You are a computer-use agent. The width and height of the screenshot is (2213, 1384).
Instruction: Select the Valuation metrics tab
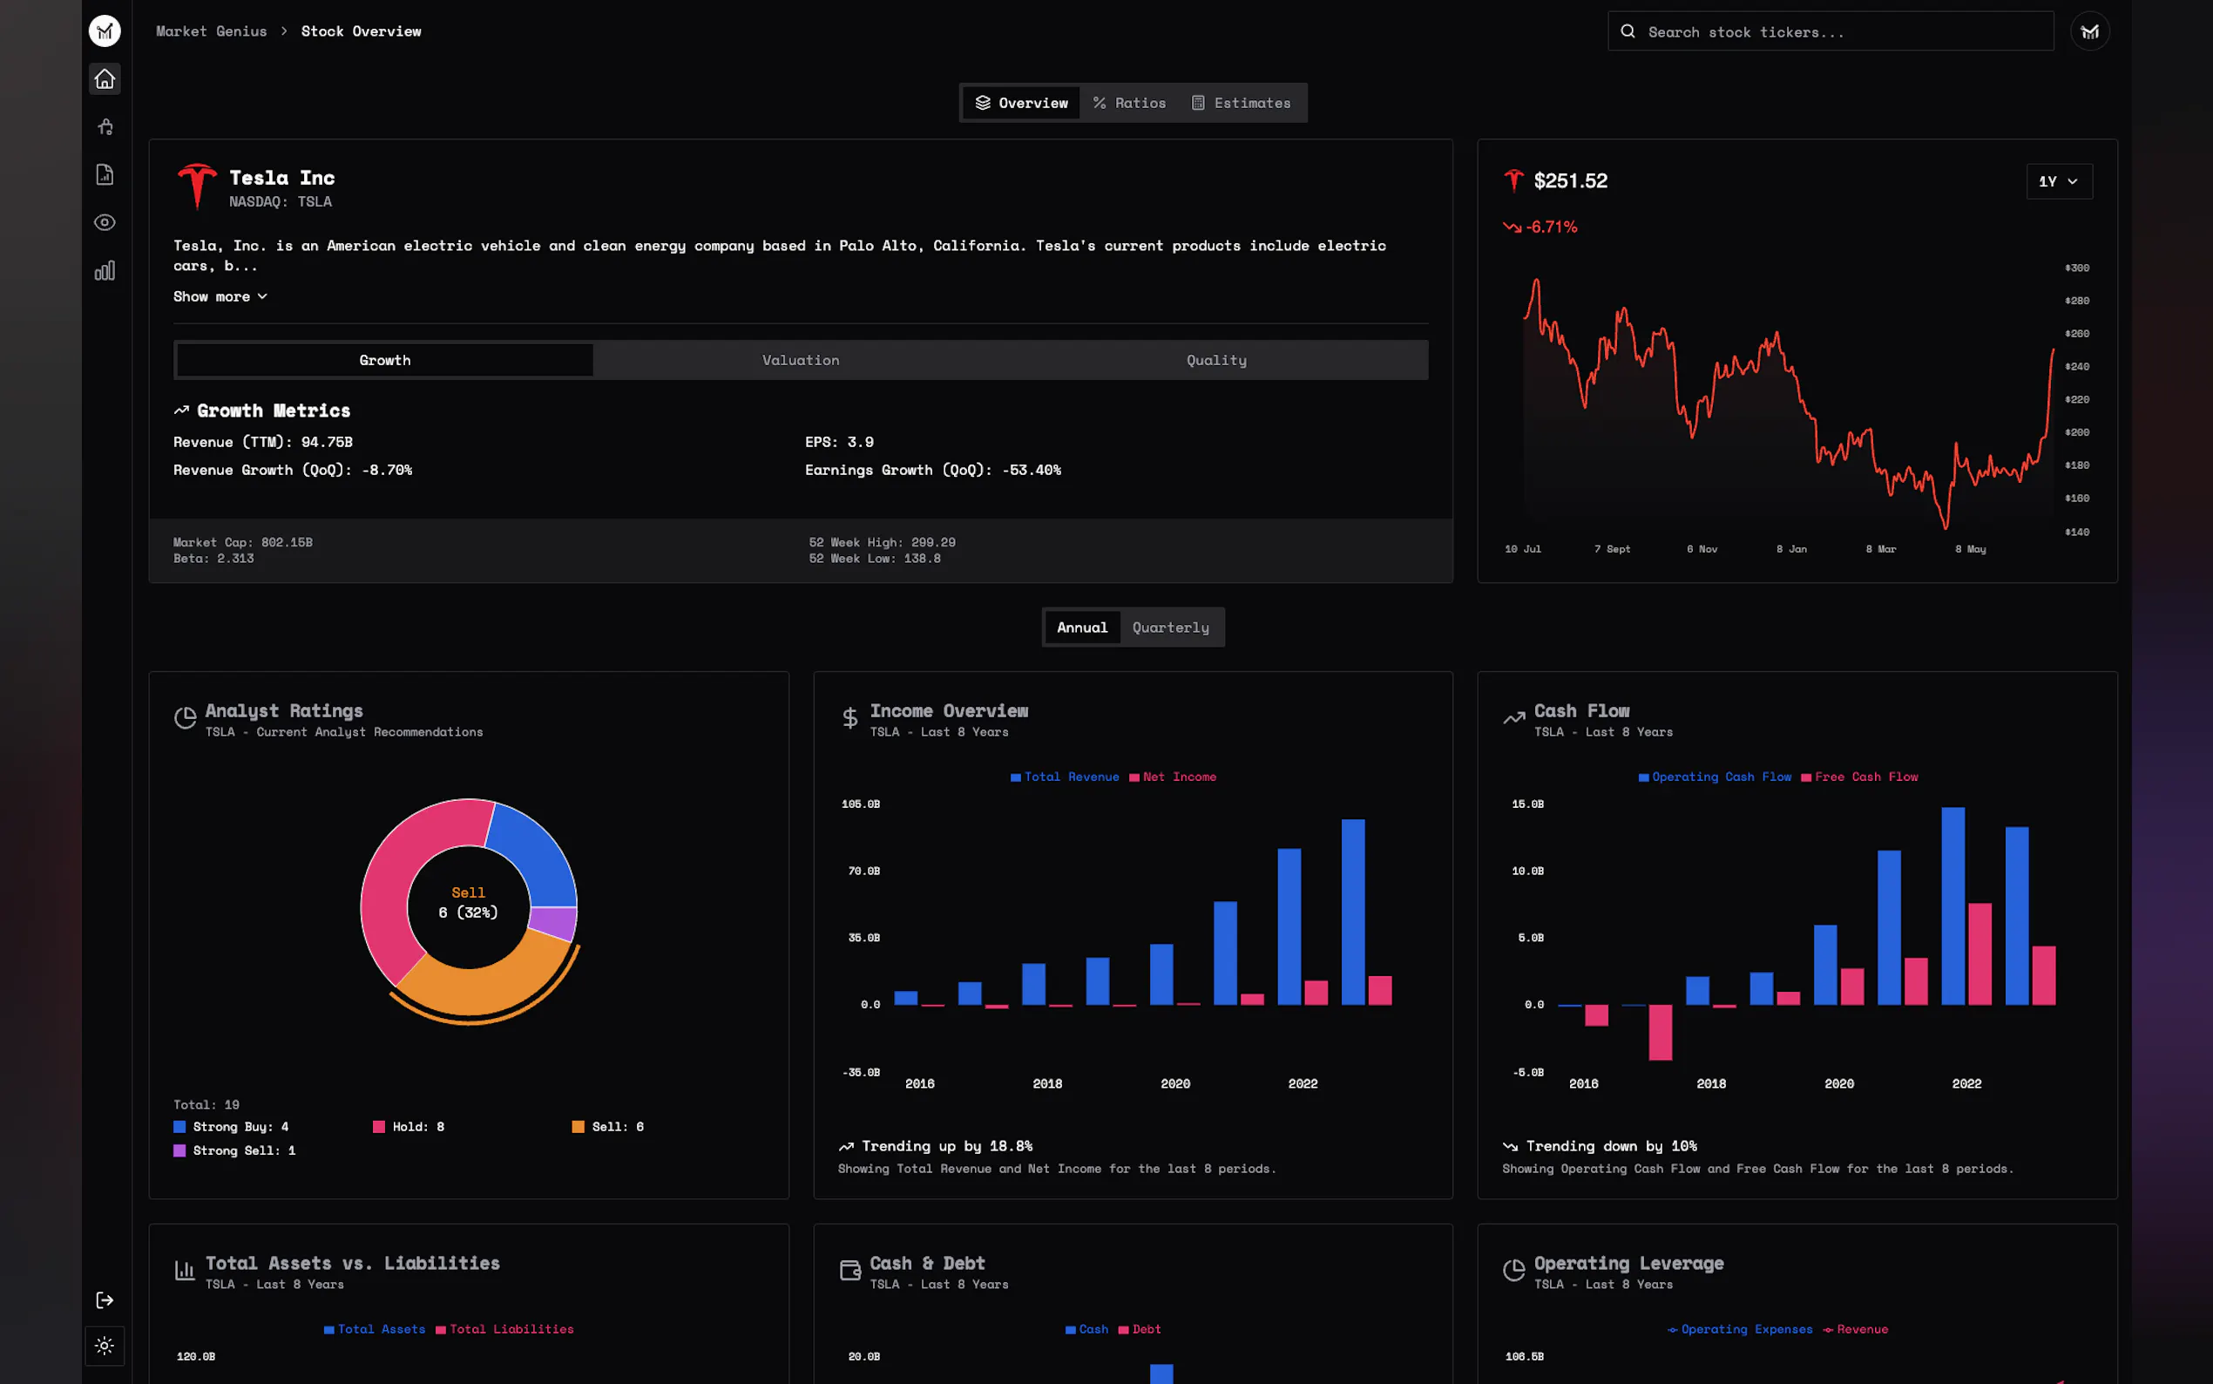tap(801, 360)
